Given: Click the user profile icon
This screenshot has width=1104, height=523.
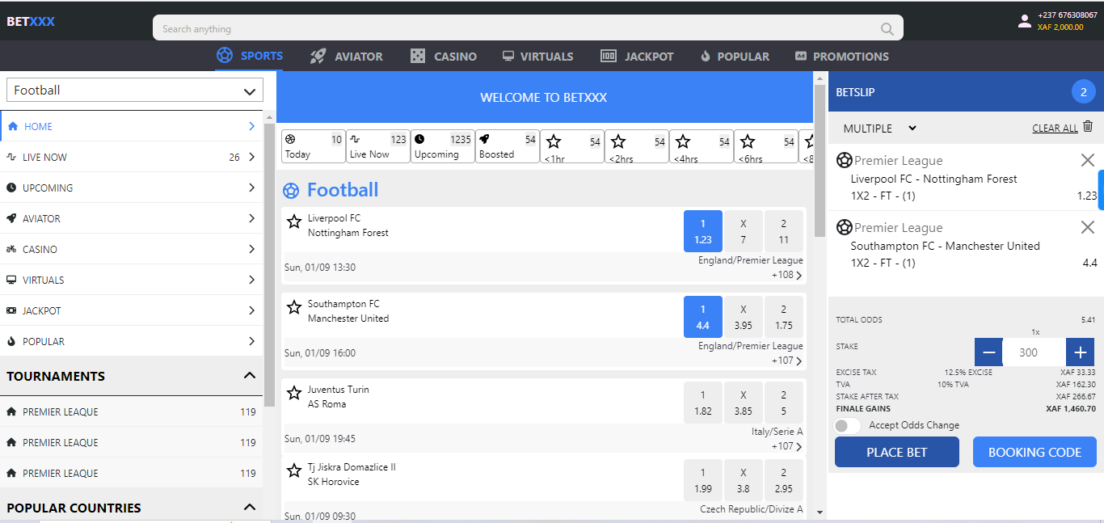Looking at the screenshot, I should (1025, 21).
